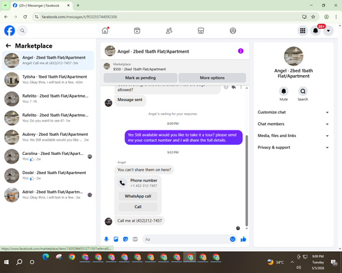The height and width of the screenshot is (273, 342).
Task: Open Doobi - 2bed 1bath conversation
Action: pos(48,175)
